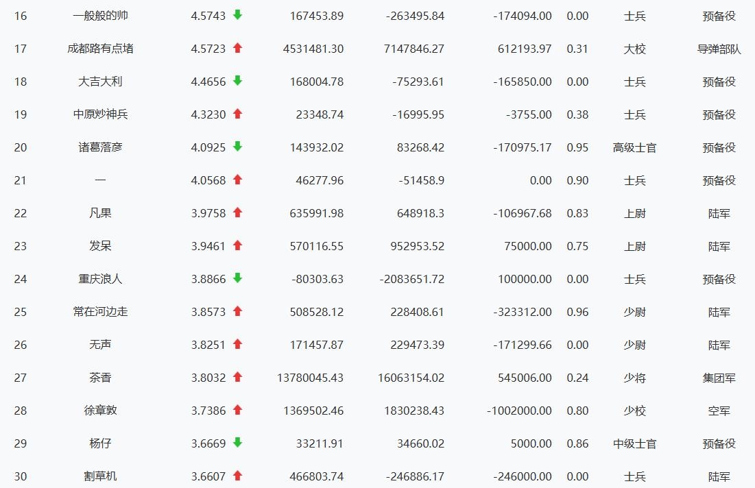
Task: Click the green down arrow next to 4.4656
Action: (237, 81)
